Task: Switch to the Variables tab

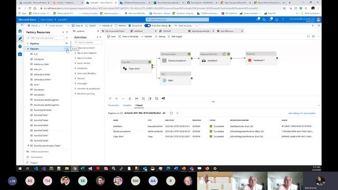Action: coord(127,106)
